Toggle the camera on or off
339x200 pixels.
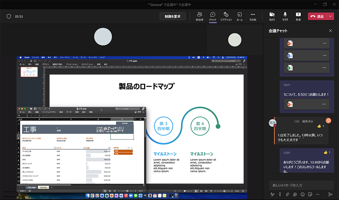point(272,16)
